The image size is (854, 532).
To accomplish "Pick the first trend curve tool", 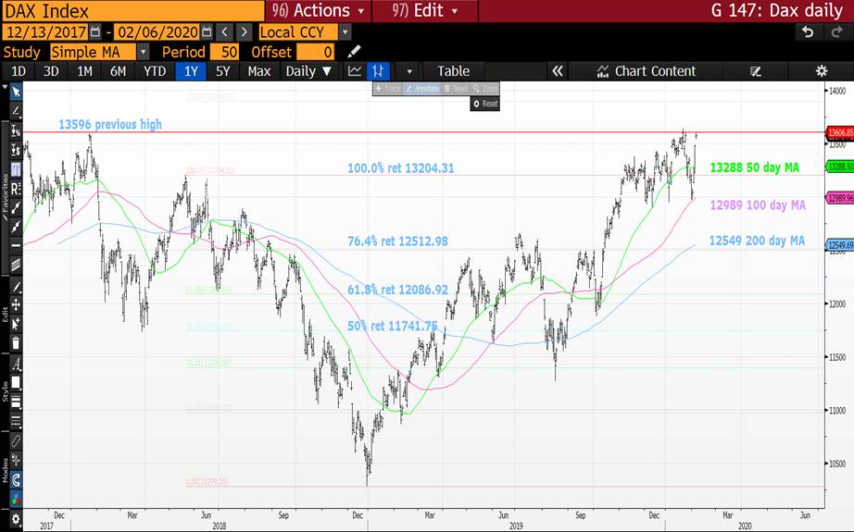I will pyautogui.click(x=16, y=207).
